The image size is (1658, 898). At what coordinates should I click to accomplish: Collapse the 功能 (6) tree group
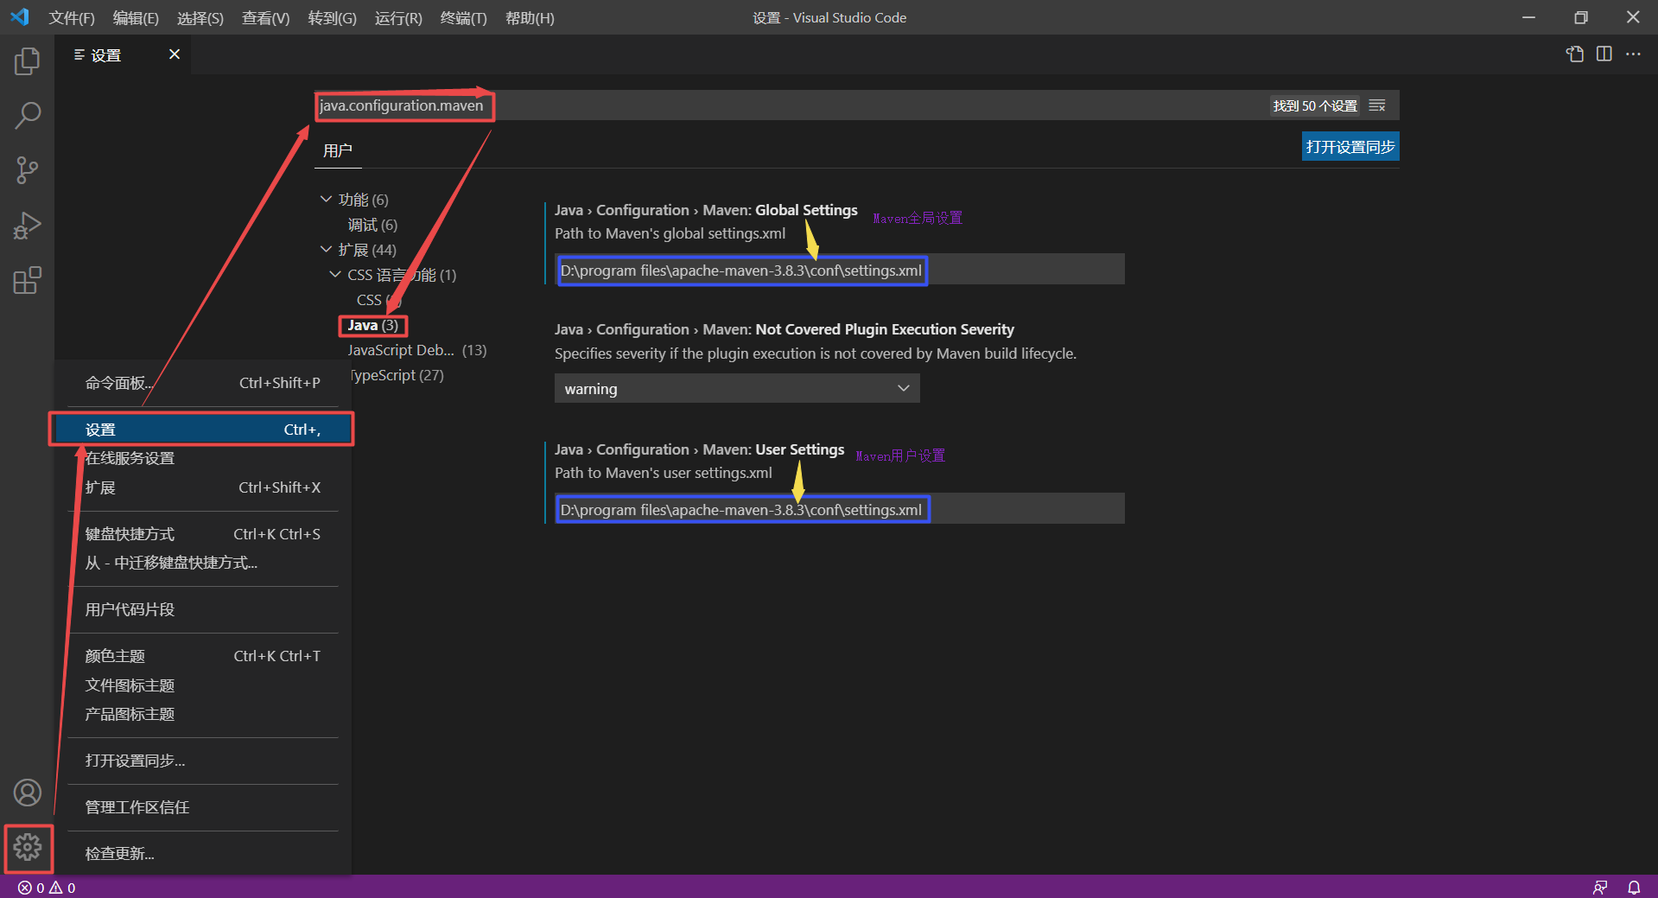(326, 199)
